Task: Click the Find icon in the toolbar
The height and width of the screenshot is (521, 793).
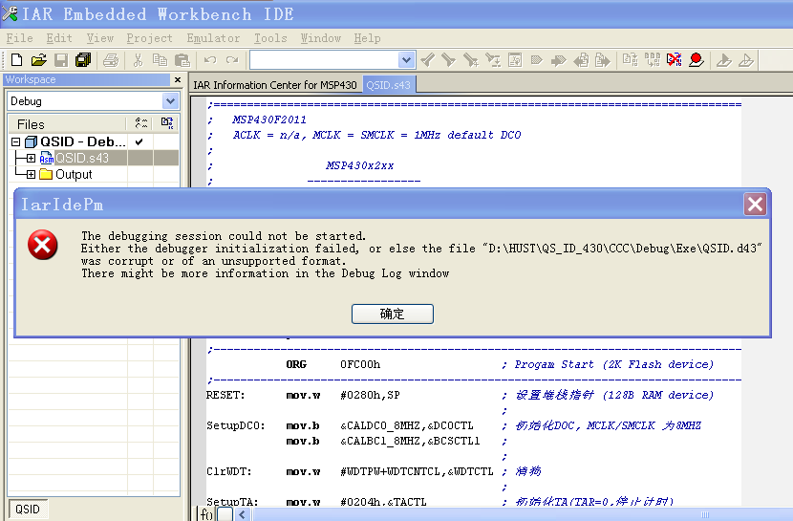Action: pyautogui.click(x=471, y=60)
